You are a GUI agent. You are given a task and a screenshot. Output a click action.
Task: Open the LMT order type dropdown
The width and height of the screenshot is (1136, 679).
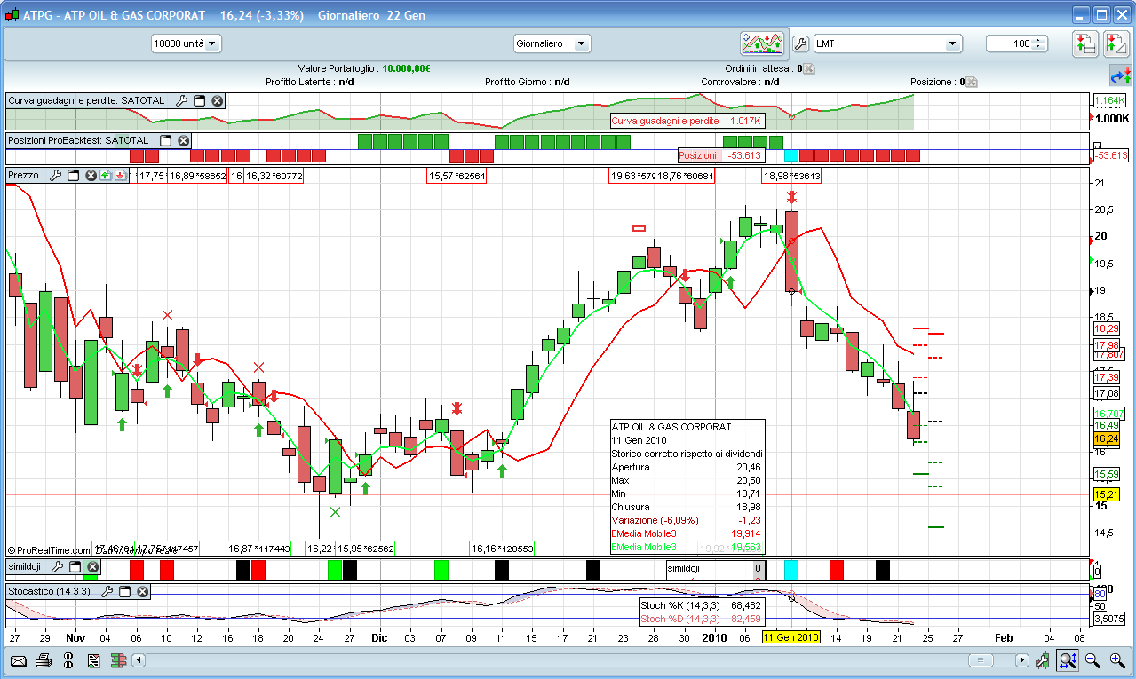pos(888,43)
